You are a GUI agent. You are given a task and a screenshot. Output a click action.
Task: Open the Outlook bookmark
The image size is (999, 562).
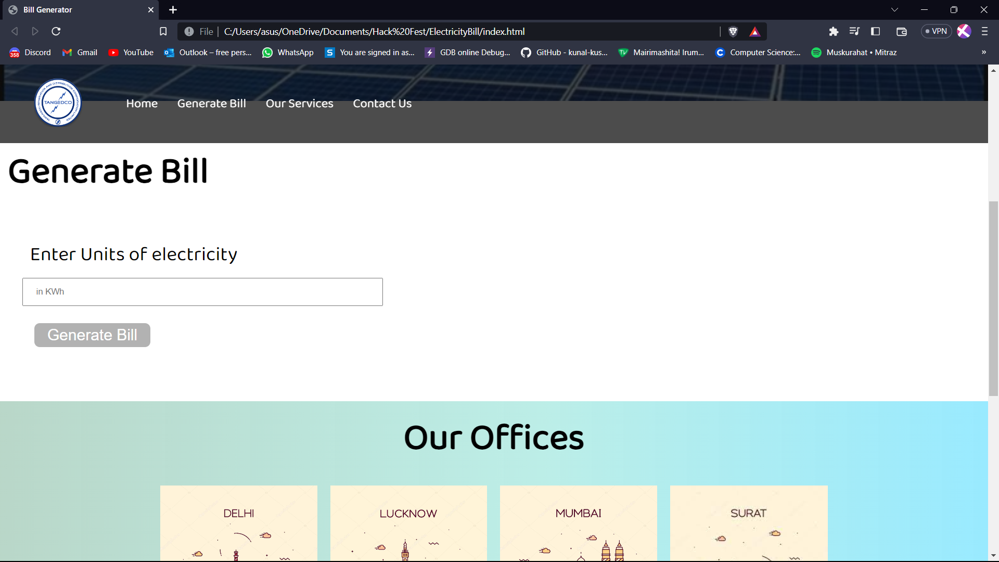[208, 53]
